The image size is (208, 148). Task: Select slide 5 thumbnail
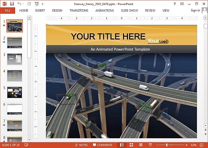click(x=15, y=92)
